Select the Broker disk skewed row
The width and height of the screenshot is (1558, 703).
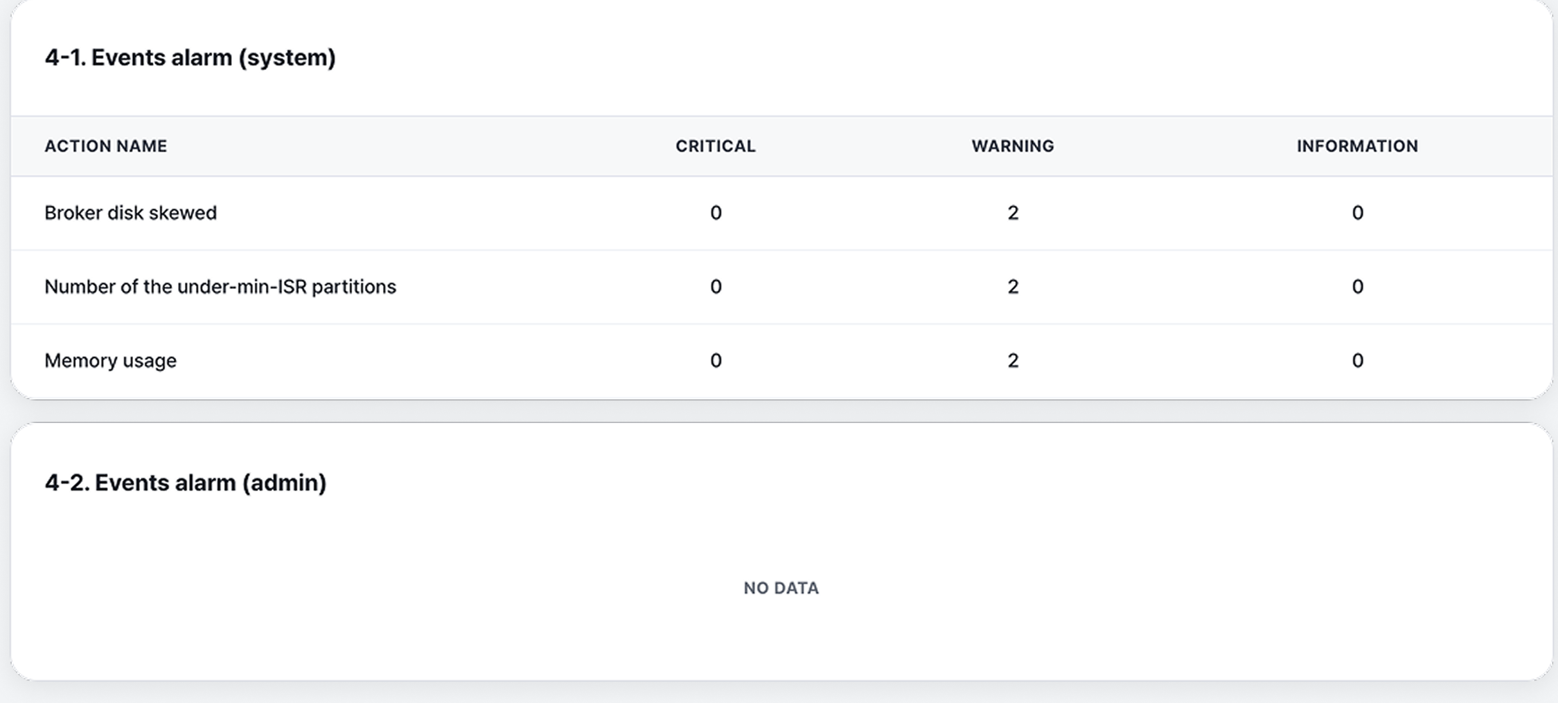click(x=130, y=213)
